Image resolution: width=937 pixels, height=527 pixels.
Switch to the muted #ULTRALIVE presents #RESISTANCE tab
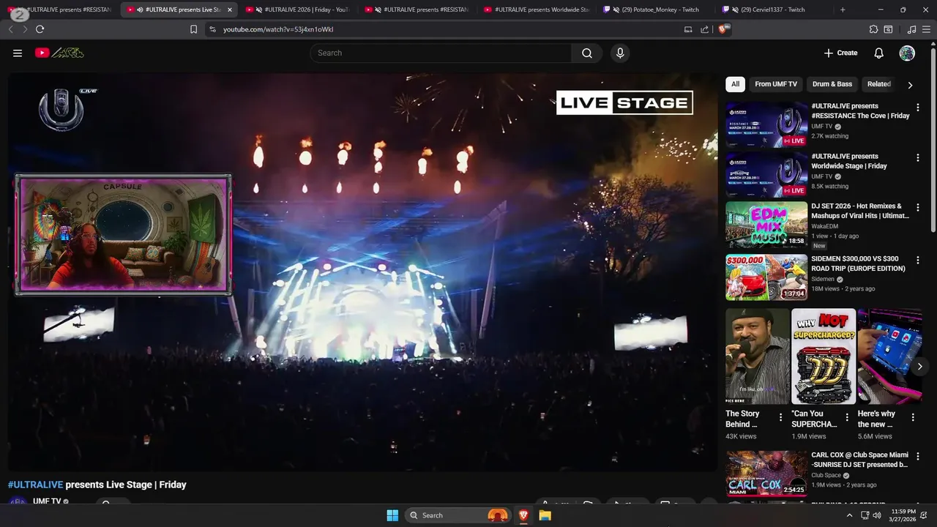pyautogui.click(x=419, y=10)
